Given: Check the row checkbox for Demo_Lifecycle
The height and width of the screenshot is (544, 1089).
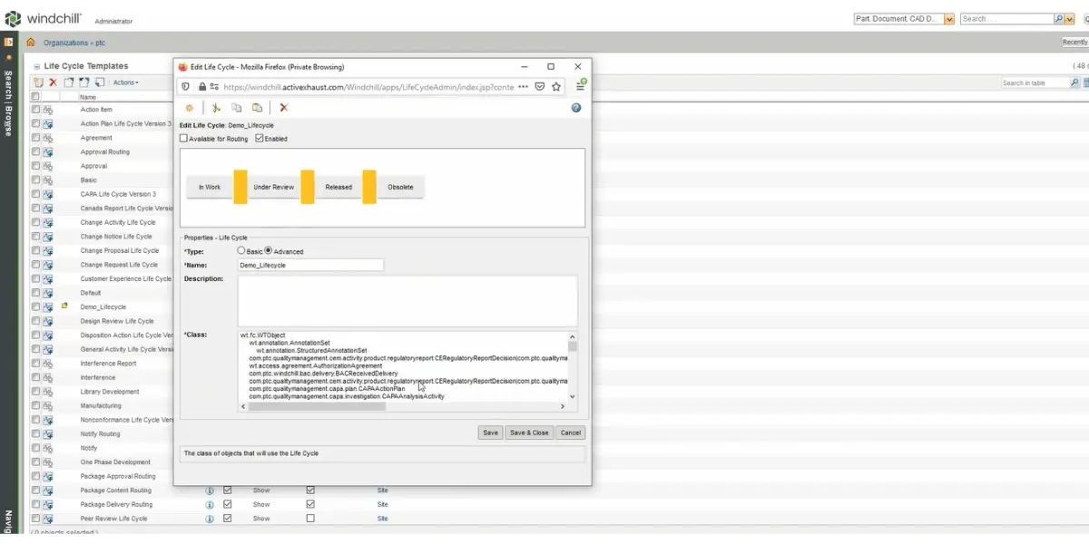Looking at the screenshot, I should (x=35, y=307).
